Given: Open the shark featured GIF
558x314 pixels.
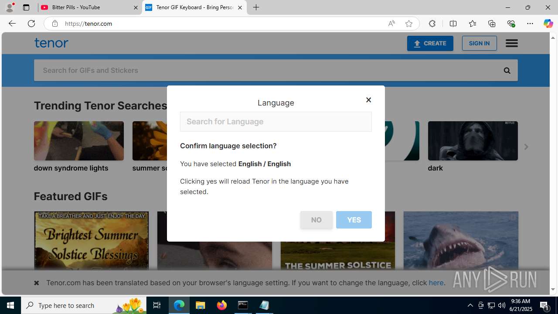Looking at the screenshot, I should point(461,241).
